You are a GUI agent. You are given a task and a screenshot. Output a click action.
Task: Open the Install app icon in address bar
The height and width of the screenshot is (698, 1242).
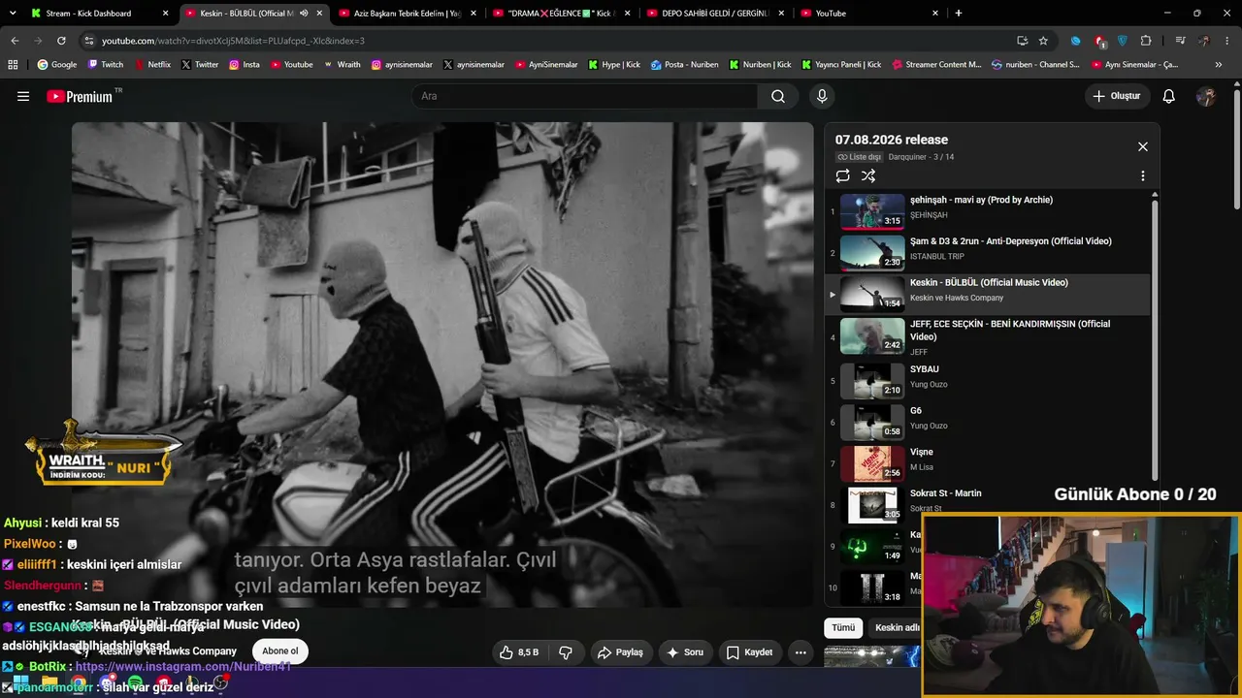tap(1022, 41)
